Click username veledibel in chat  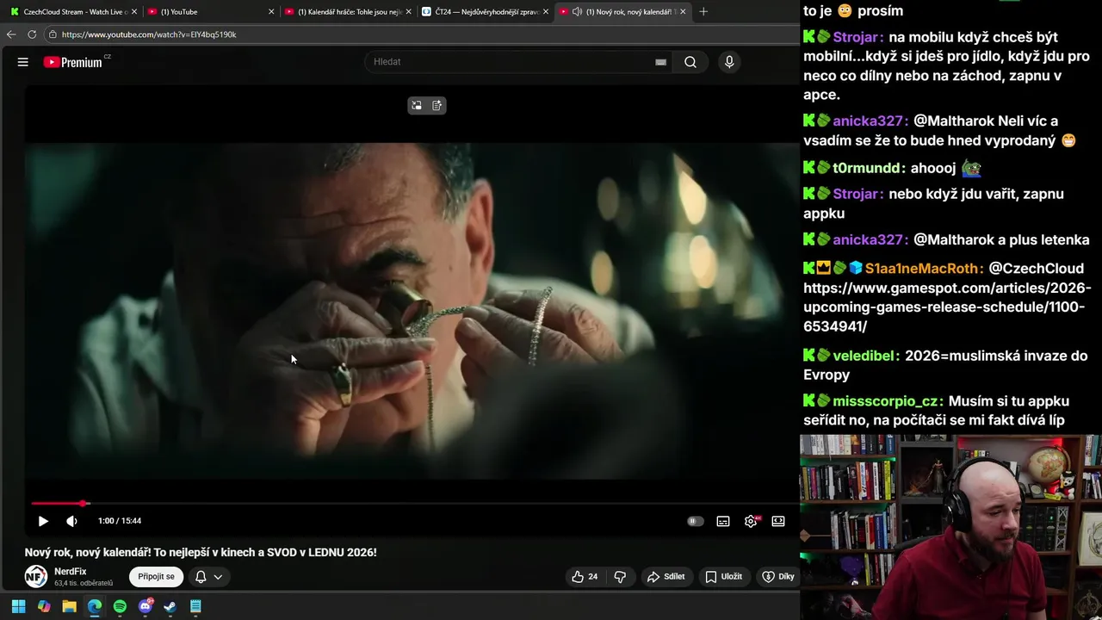click(866, 356)
